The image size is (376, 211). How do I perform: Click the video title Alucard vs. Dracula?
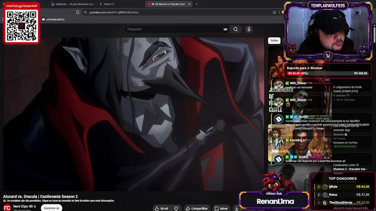point(41,197)
